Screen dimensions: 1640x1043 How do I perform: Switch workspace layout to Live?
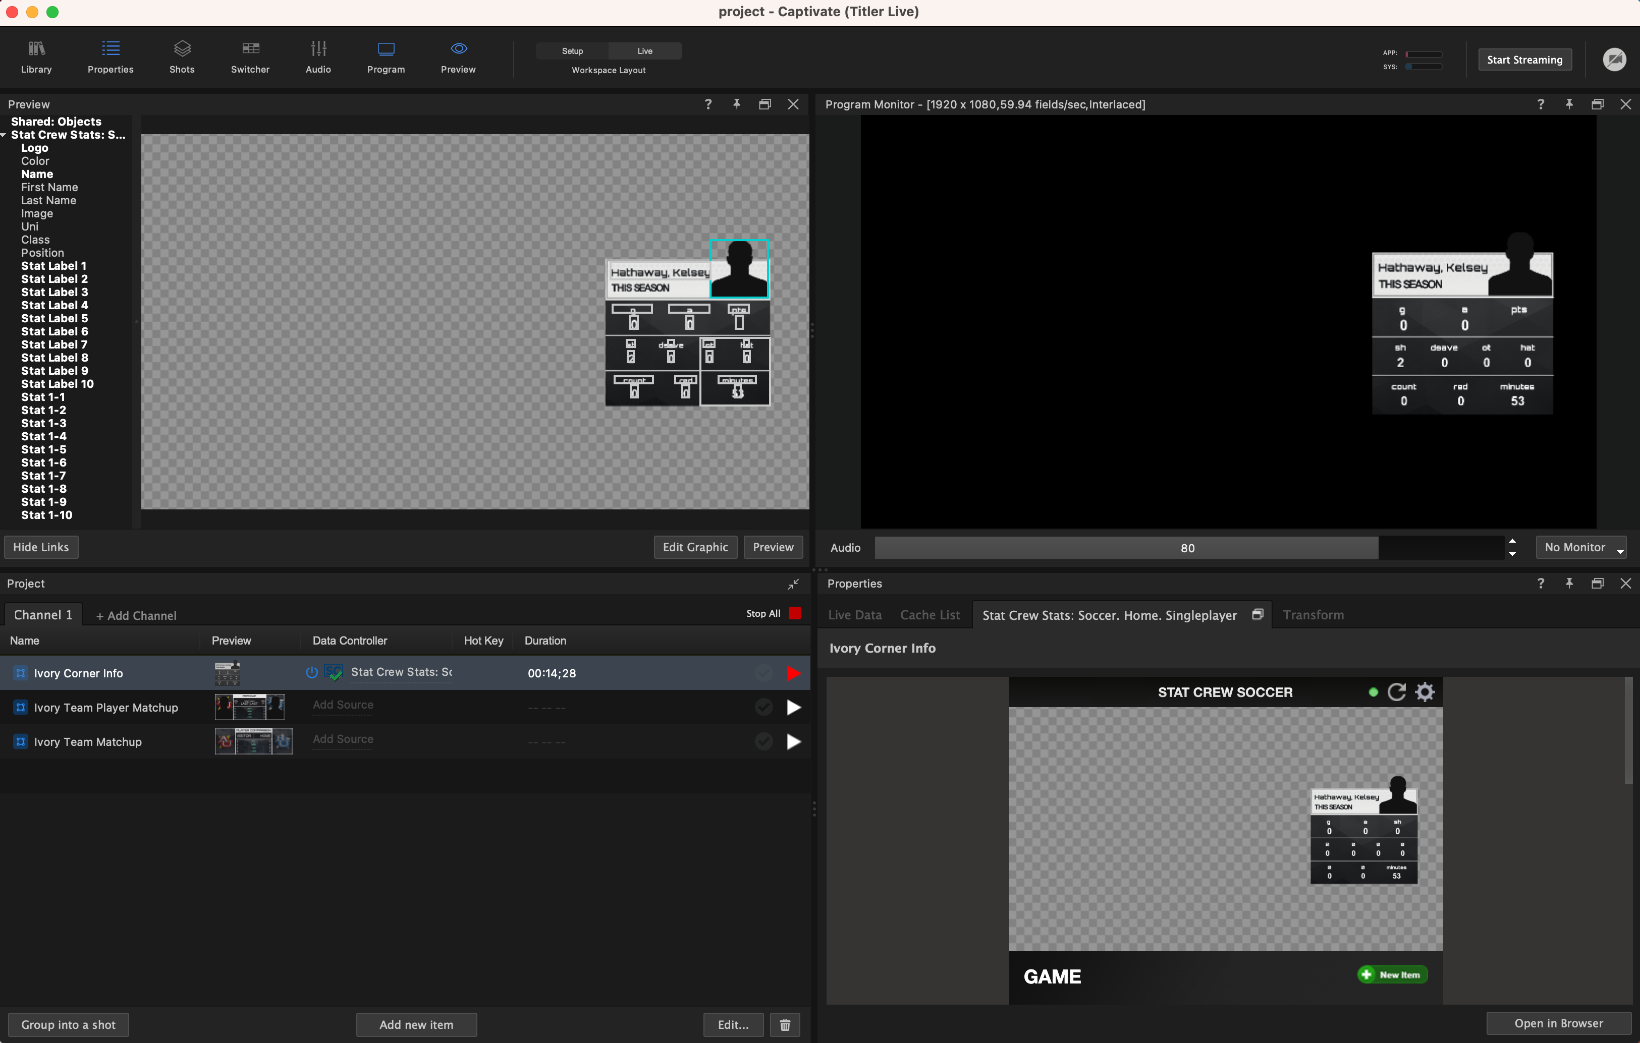(x=644, y=51)
